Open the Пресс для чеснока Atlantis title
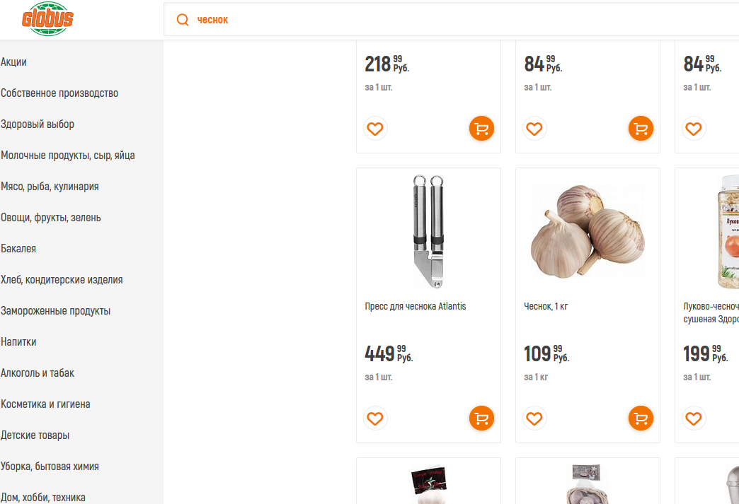 point(416,306)
